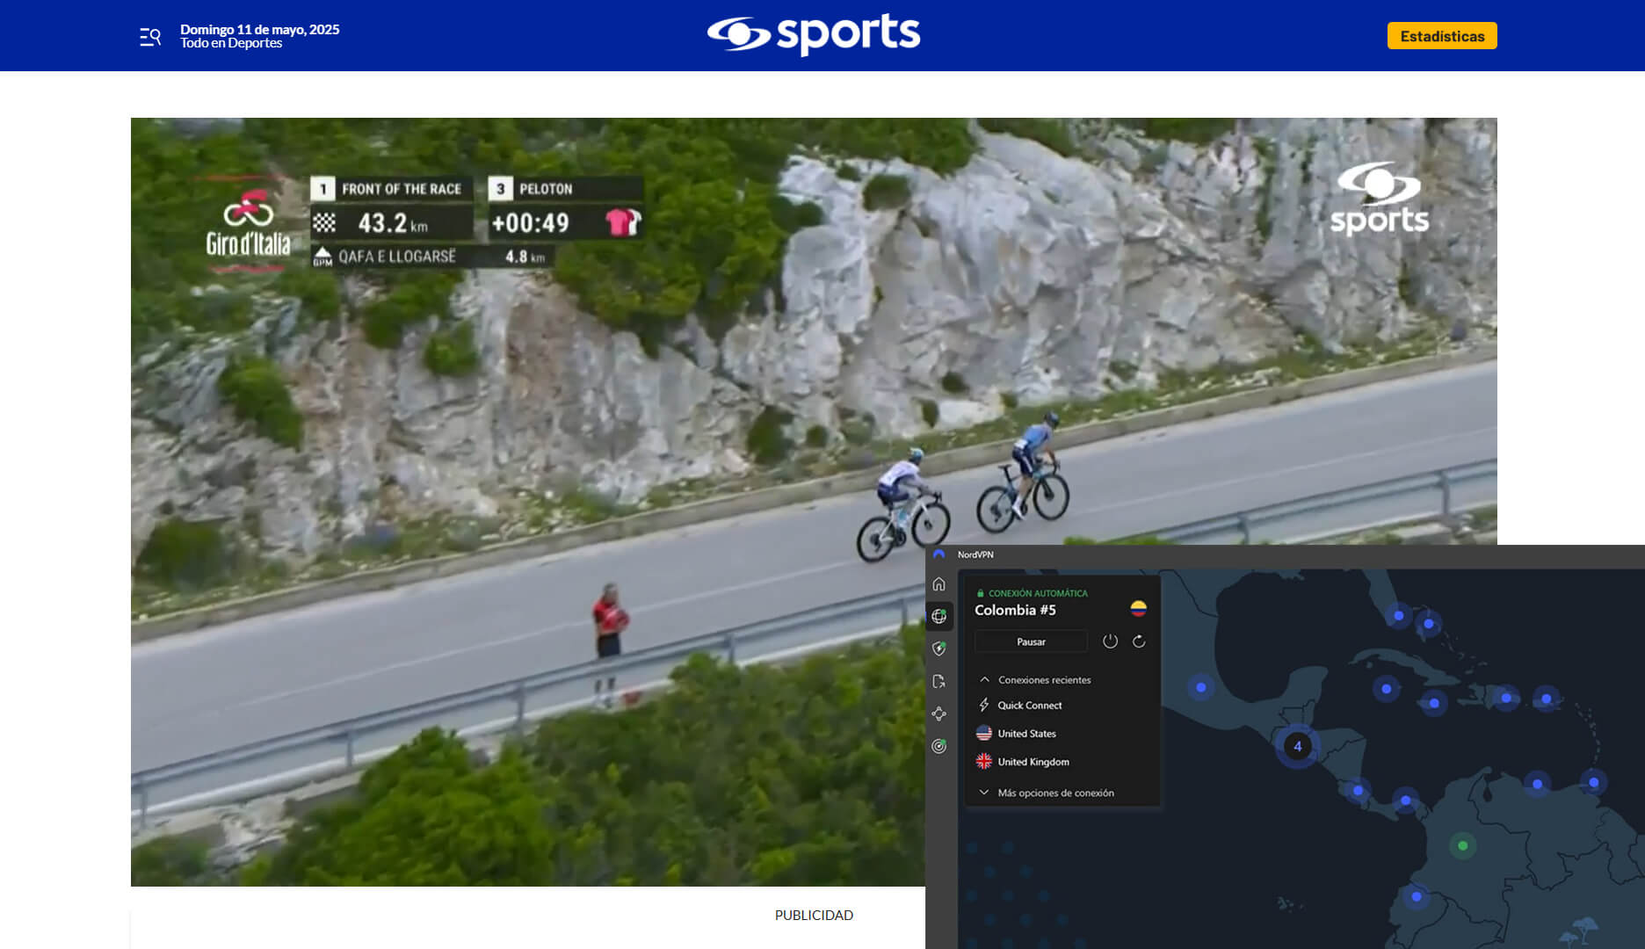Collapse the Conexiones recientes section
The image size is (1645, 949).
coord(1033,680)
